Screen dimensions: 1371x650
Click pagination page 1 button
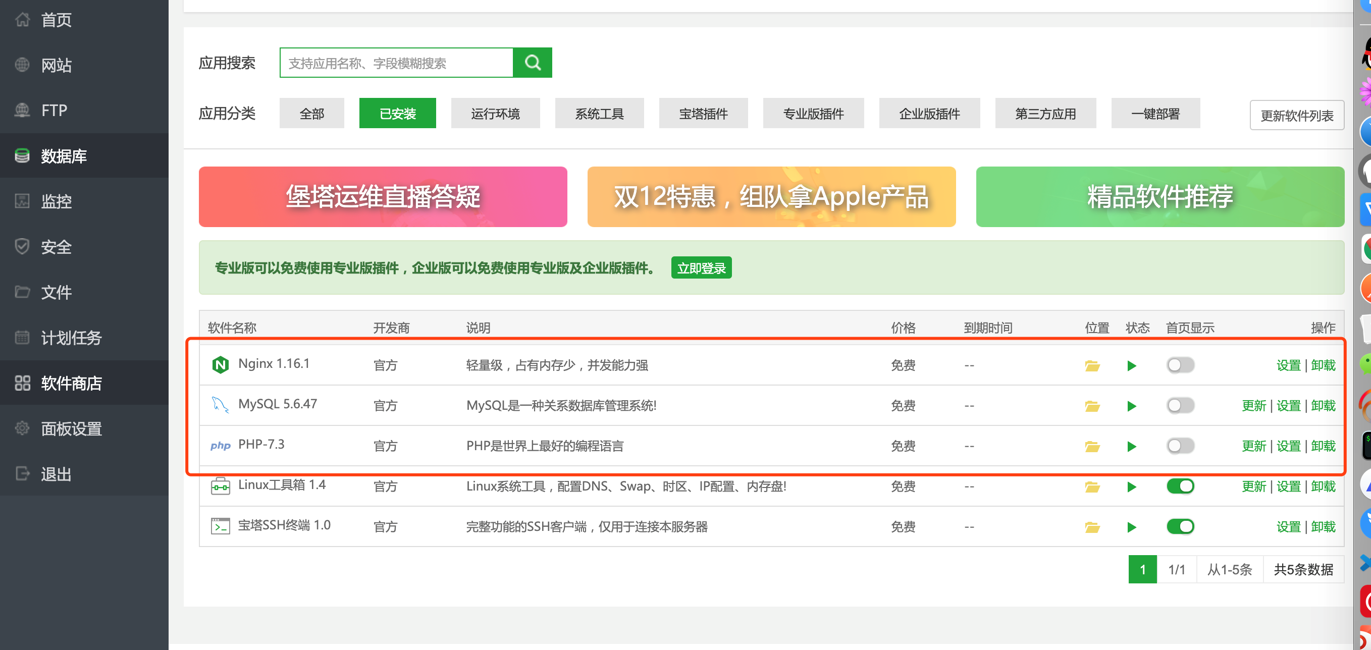tap(1142, 570)
